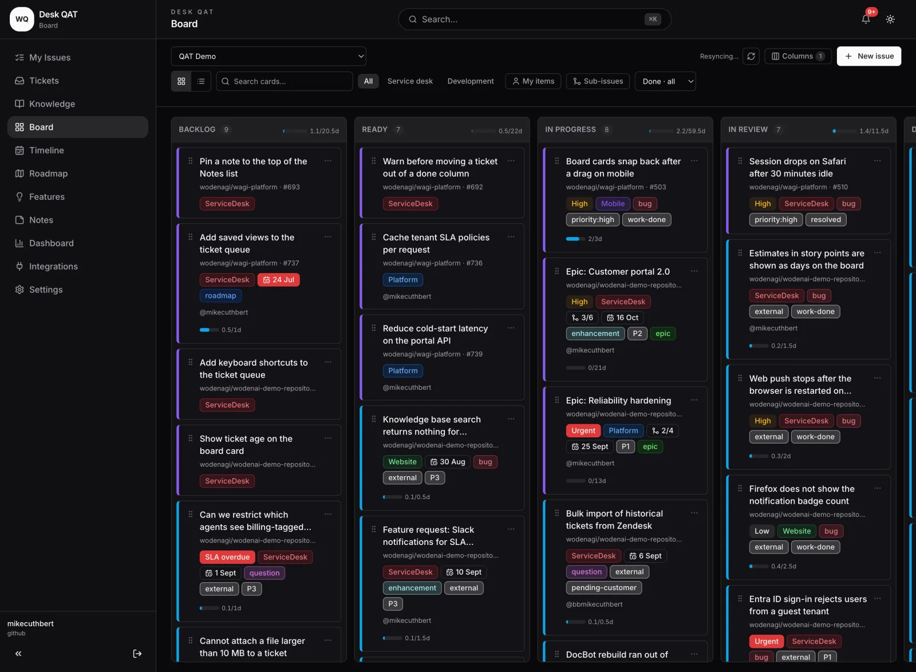This screenshot has width=916, height=672.
Task: Select Board in the sidebar
Action: tap(78, 127)
